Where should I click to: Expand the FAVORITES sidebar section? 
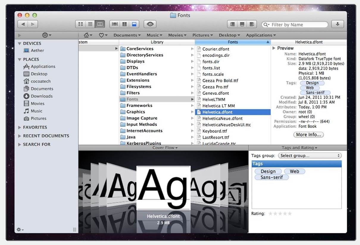click(20, 127)
